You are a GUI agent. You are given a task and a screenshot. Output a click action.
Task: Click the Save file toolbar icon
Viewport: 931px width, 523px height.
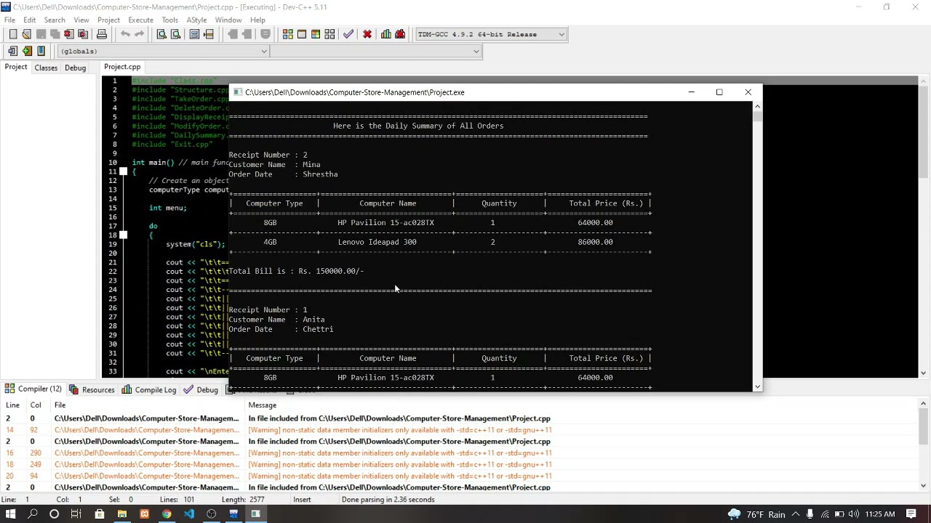[41, 34]
